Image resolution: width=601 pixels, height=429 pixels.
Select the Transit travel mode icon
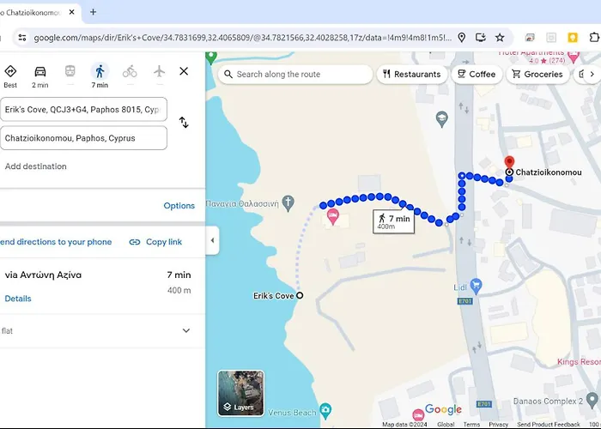[x=70, y=71]
